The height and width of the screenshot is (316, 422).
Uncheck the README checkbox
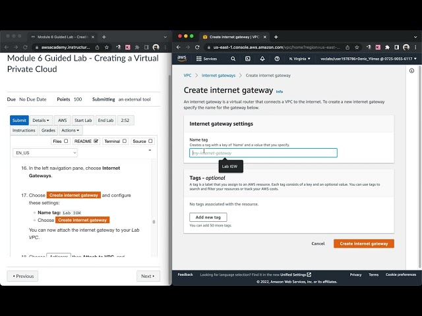(96, 141)
